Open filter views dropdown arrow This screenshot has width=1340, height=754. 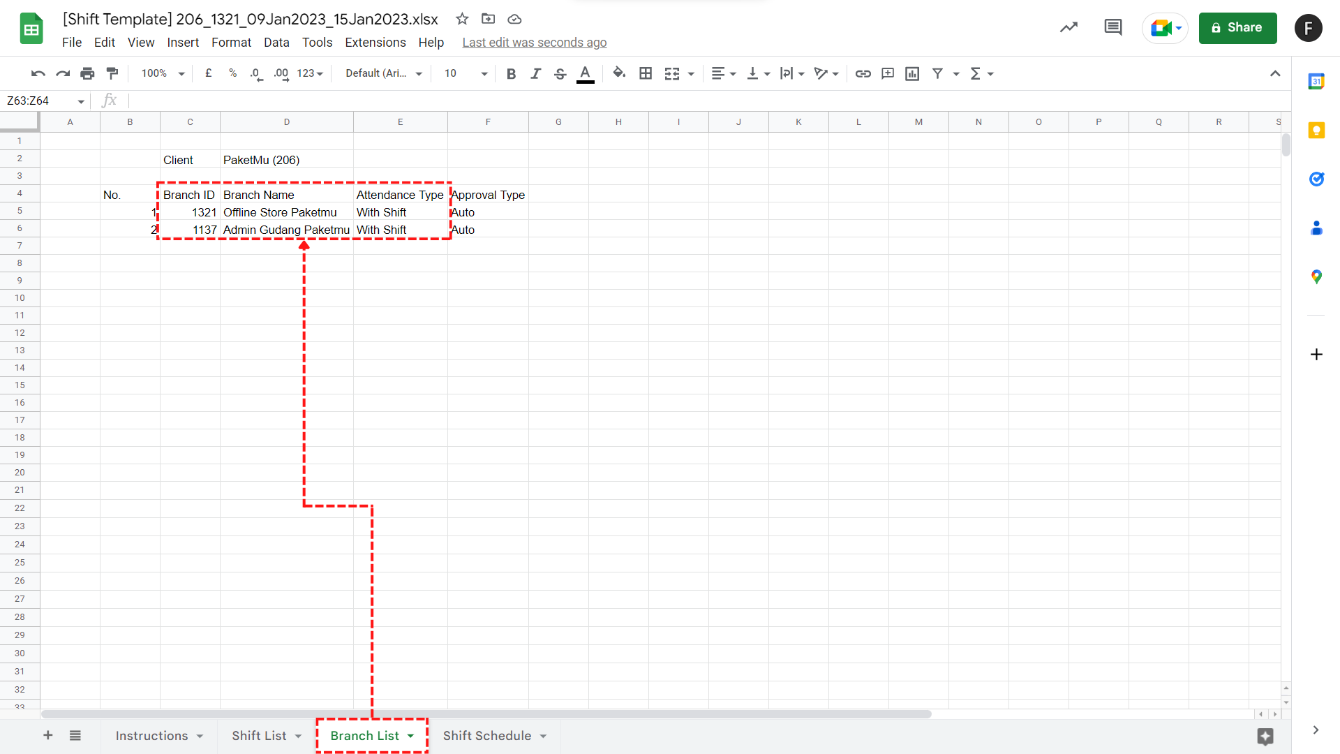pos(956,74)
